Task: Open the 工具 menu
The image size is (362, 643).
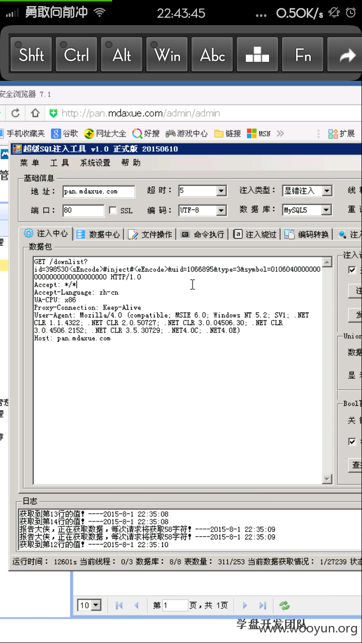Action: (x=59, y=163)
